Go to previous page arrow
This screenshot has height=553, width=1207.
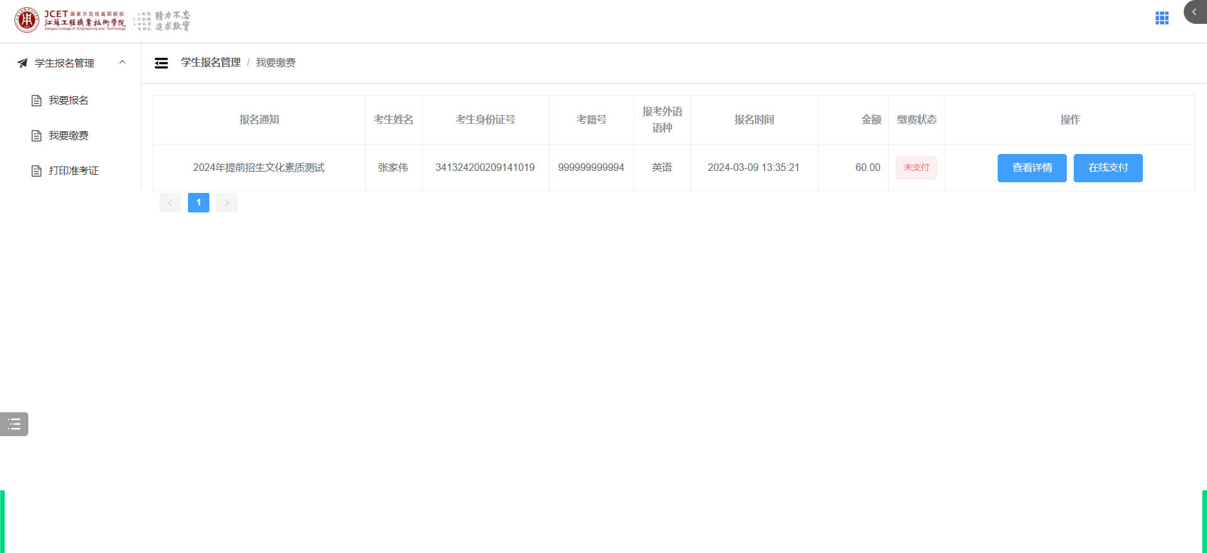[x=170, y=203]
